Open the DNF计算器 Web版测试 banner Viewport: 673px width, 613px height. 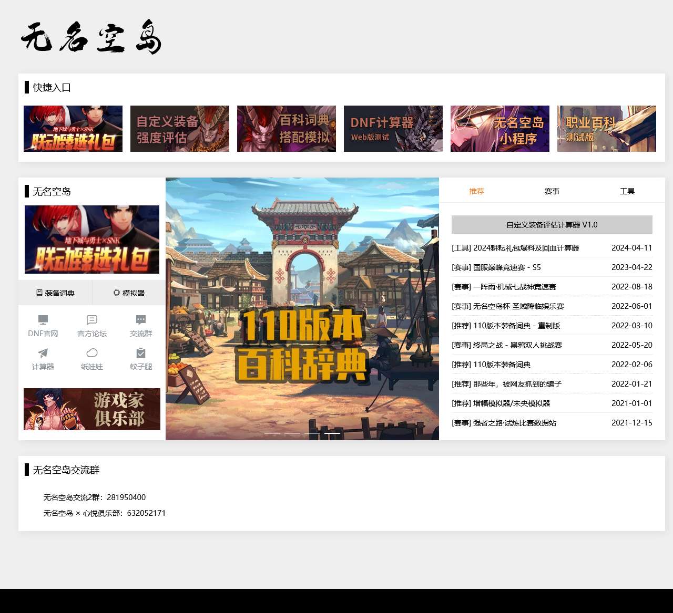point(393,129)
